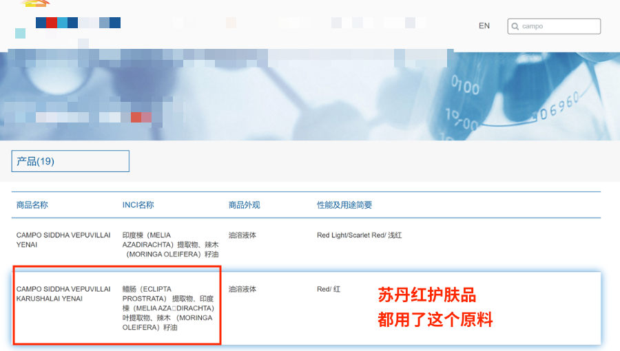
Task: Switch language with the EN link
Action: [484, 25]
